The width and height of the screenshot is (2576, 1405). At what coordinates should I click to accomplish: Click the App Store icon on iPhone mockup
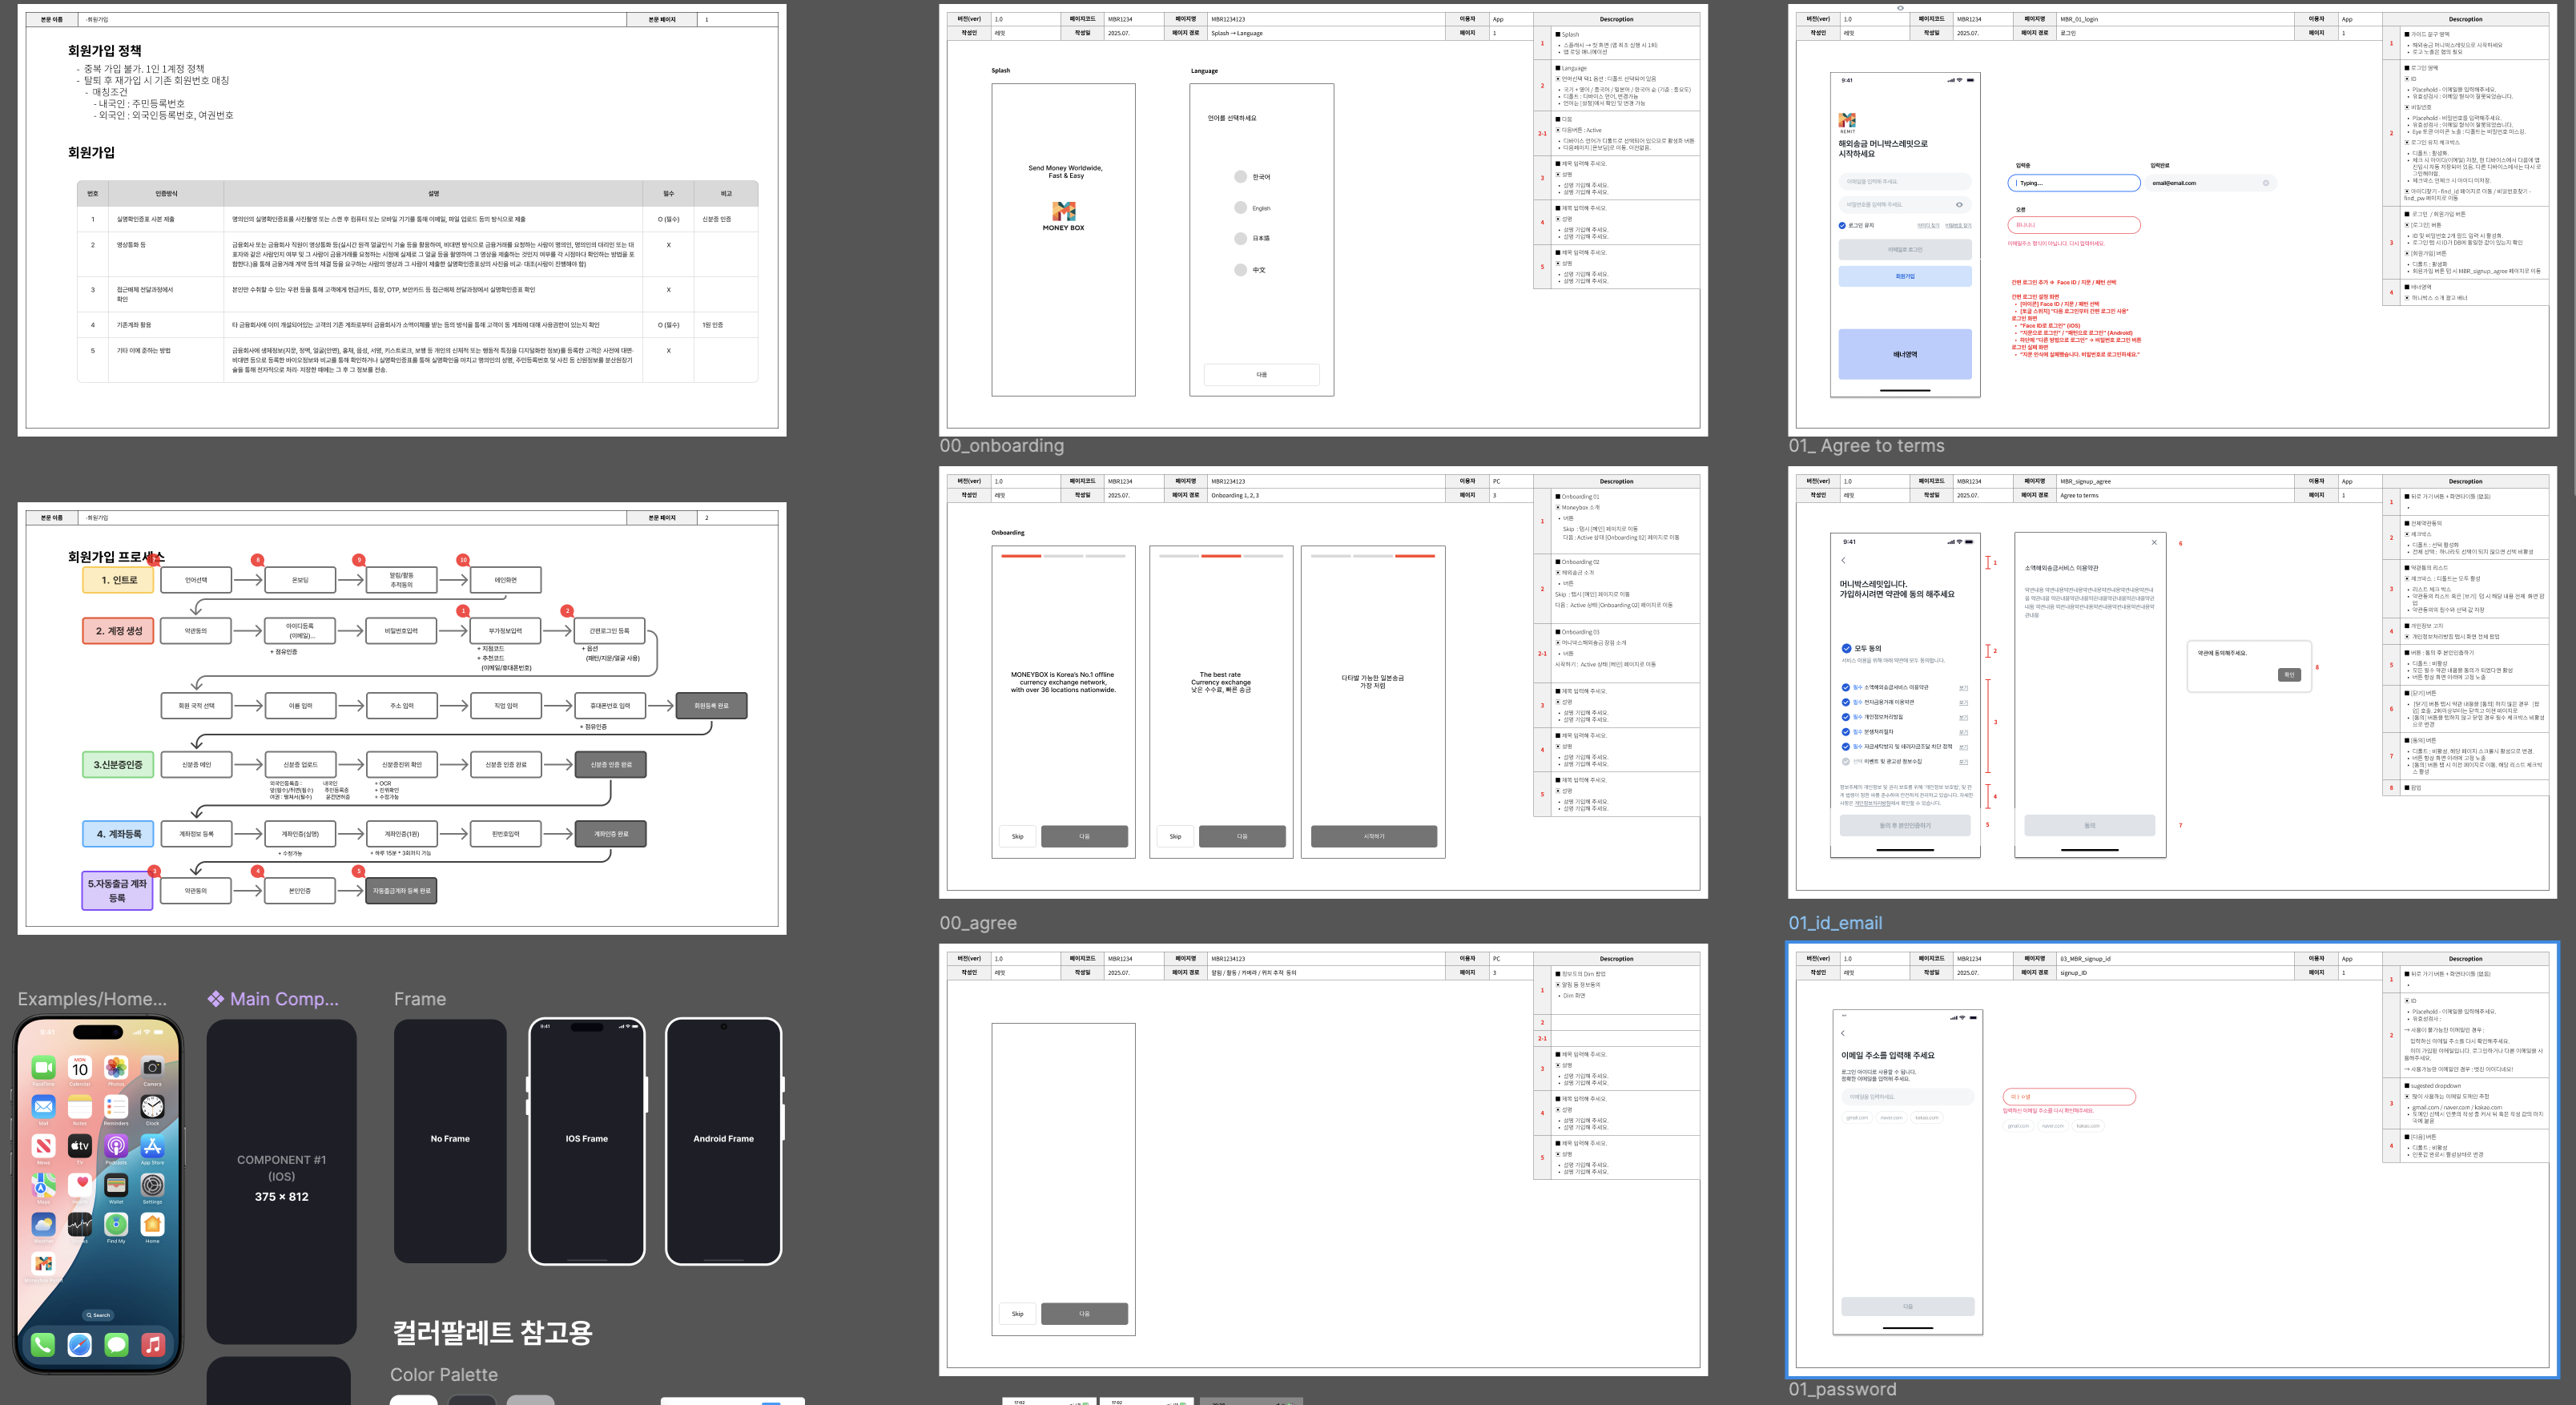152,1146
